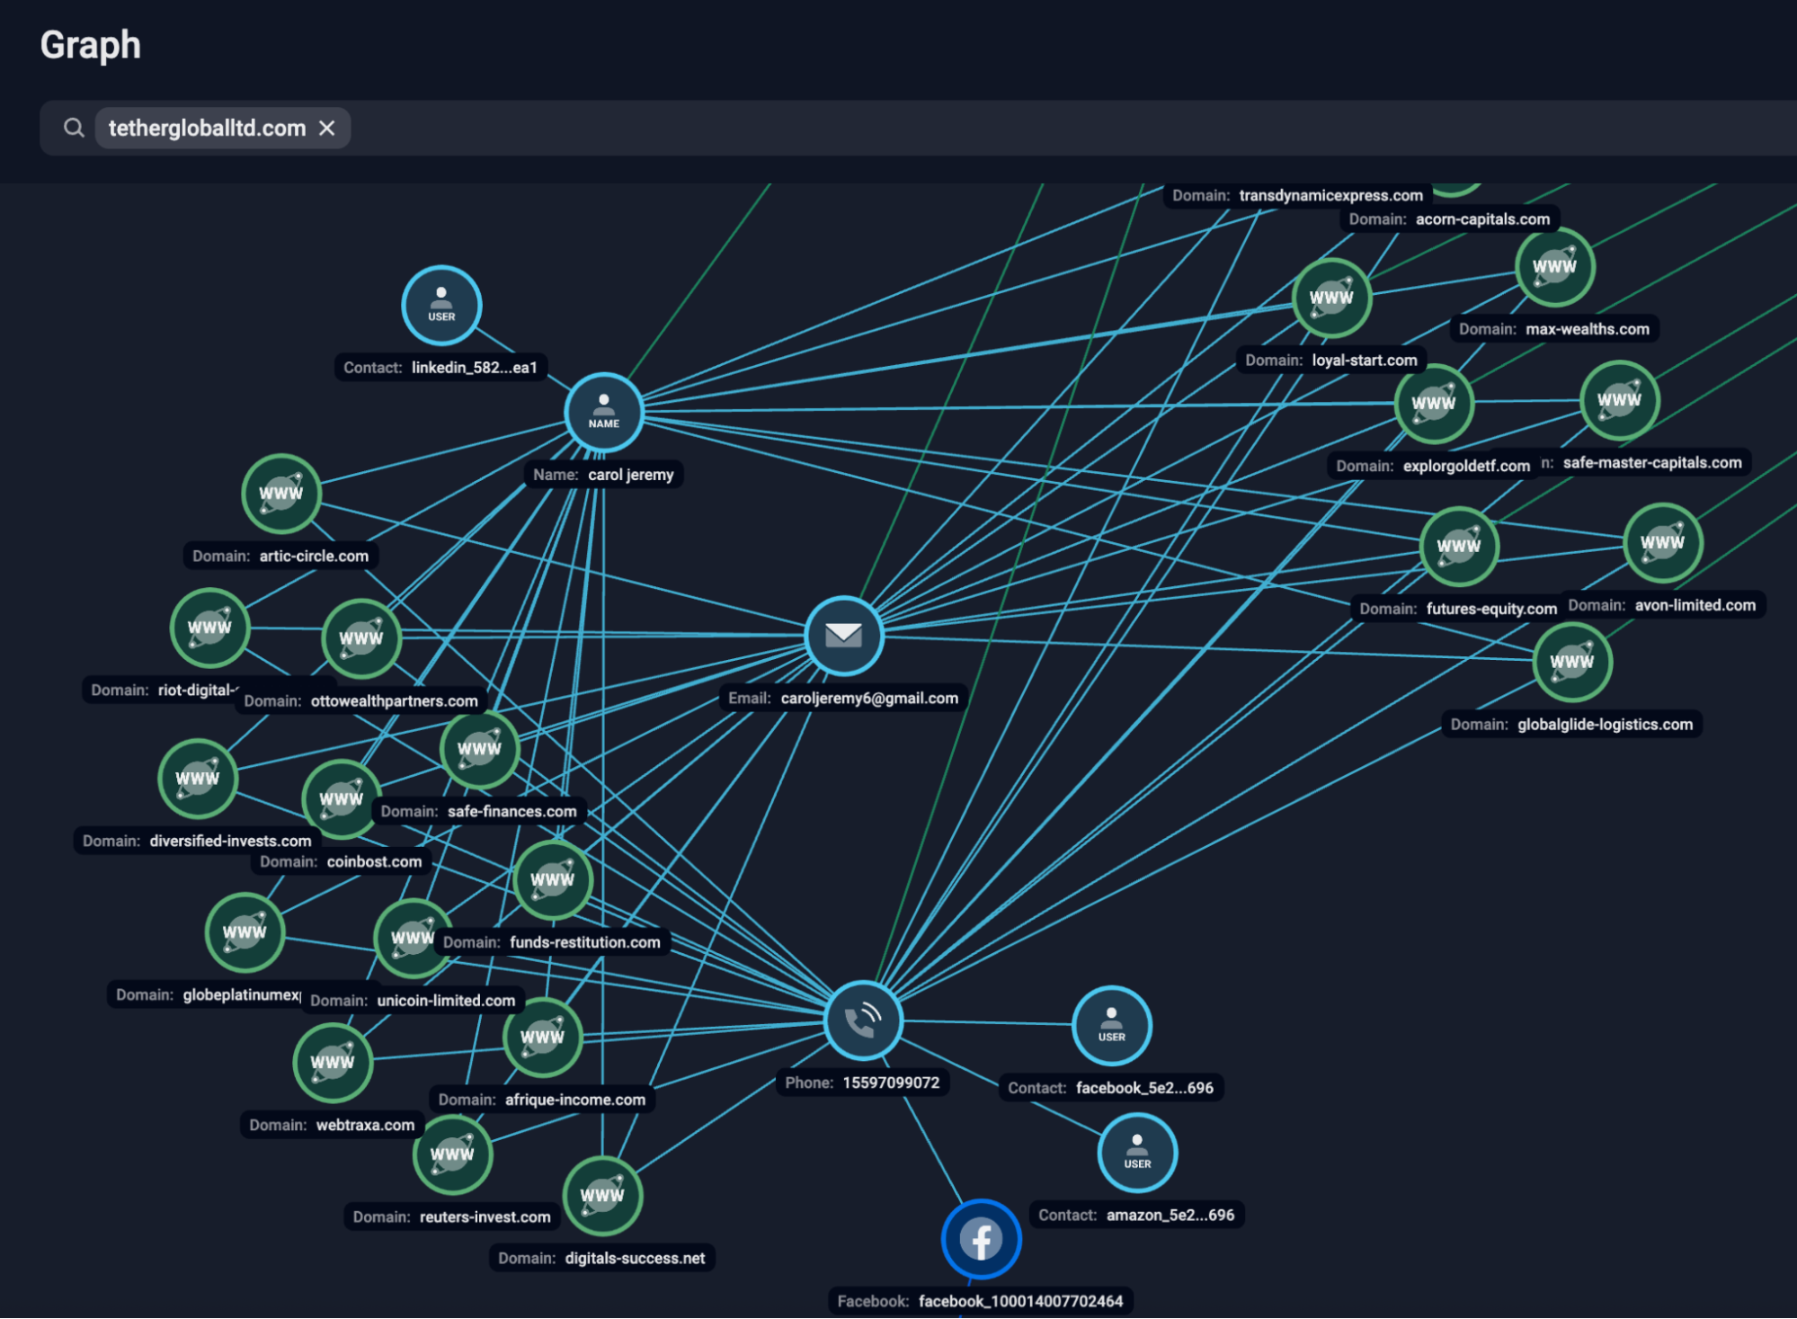Click the Domain: loyal-start.com label

pyautogui.click(x=1331, y=361)
